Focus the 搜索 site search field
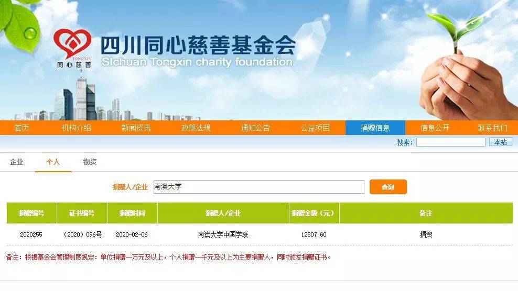This screenshot has height=291, width=518. (x=450, y=142)
